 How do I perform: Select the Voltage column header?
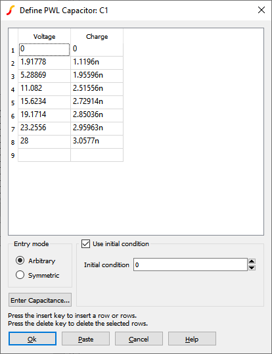click(x=45, y=36)
